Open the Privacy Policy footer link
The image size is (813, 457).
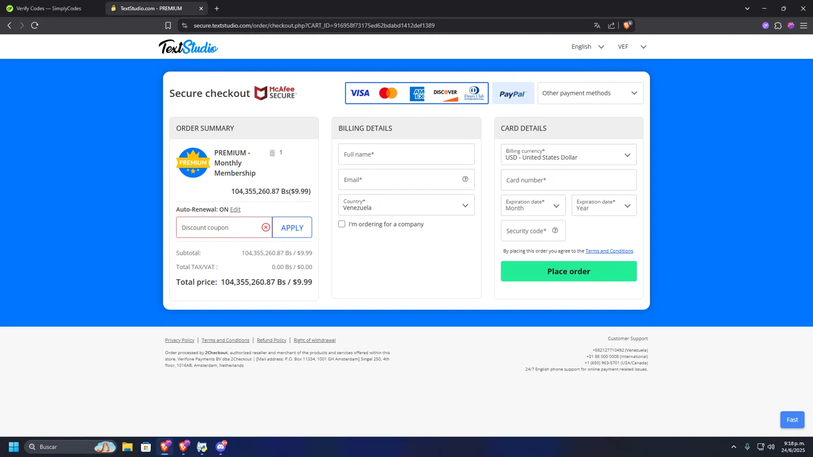(180, 340)
